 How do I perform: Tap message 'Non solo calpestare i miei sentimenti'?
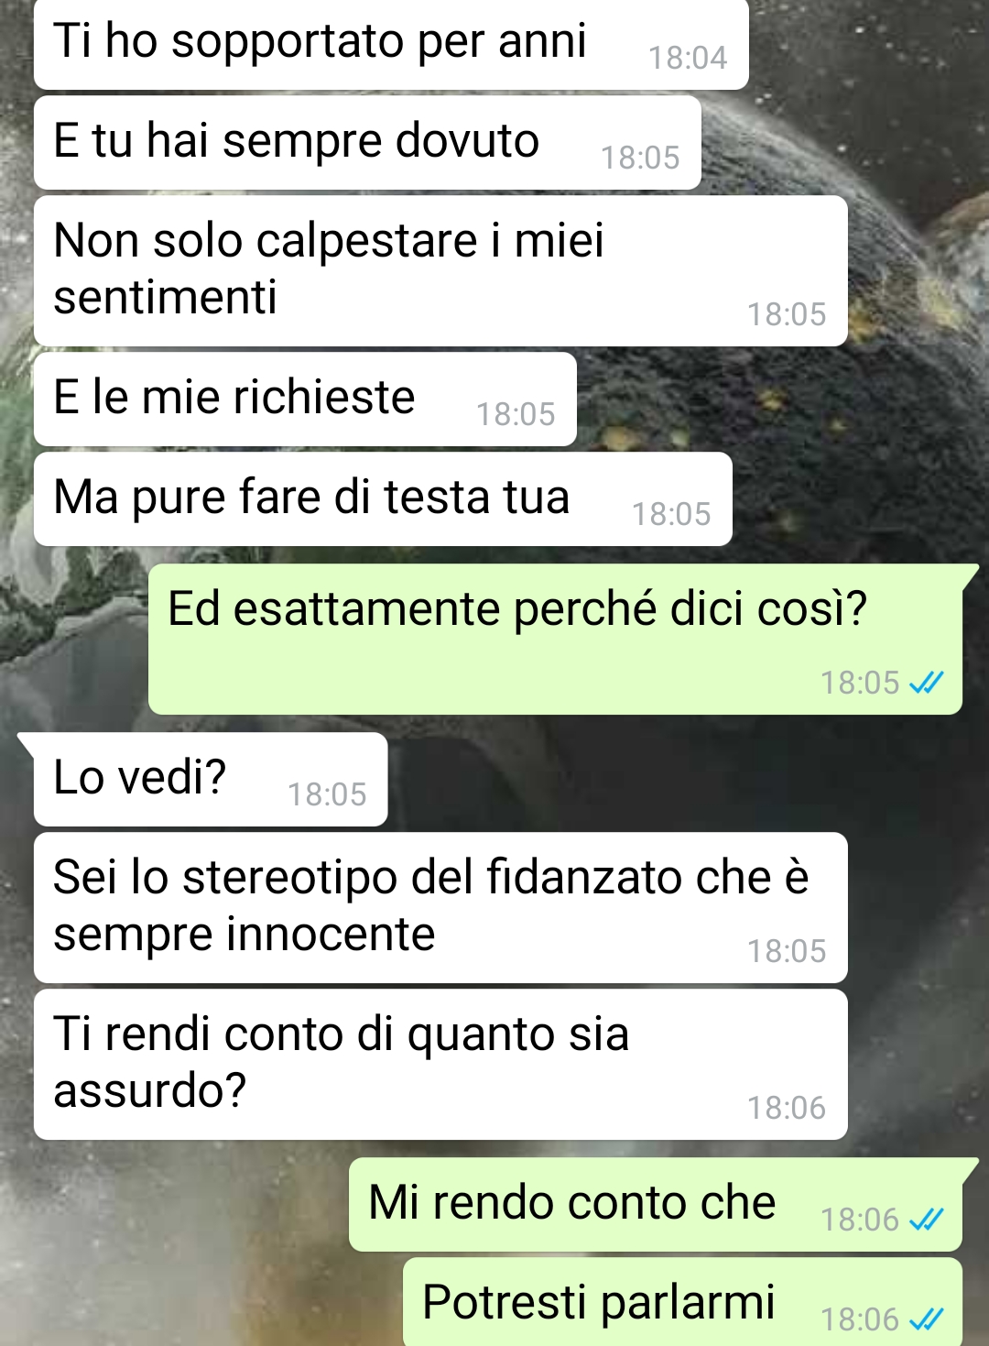(440, 271)
